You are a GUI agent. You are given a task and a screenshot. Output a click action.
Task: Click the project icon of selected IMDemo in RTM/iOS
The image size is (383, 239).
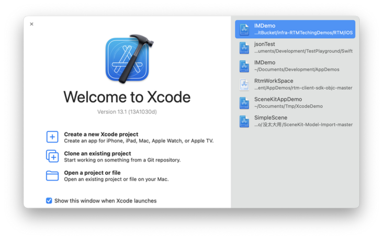click(244, 29)
